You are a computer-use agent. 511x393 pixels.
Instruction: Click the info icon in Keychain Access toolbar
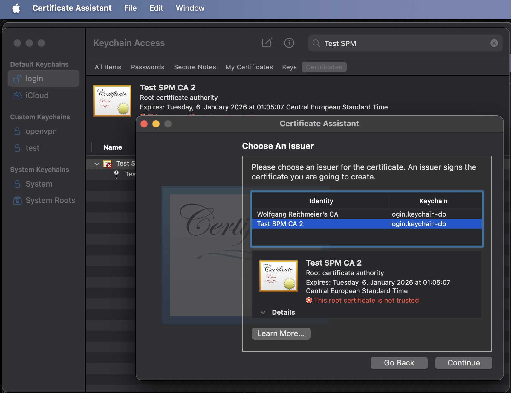pyautogui.click(x=289, y=43)
